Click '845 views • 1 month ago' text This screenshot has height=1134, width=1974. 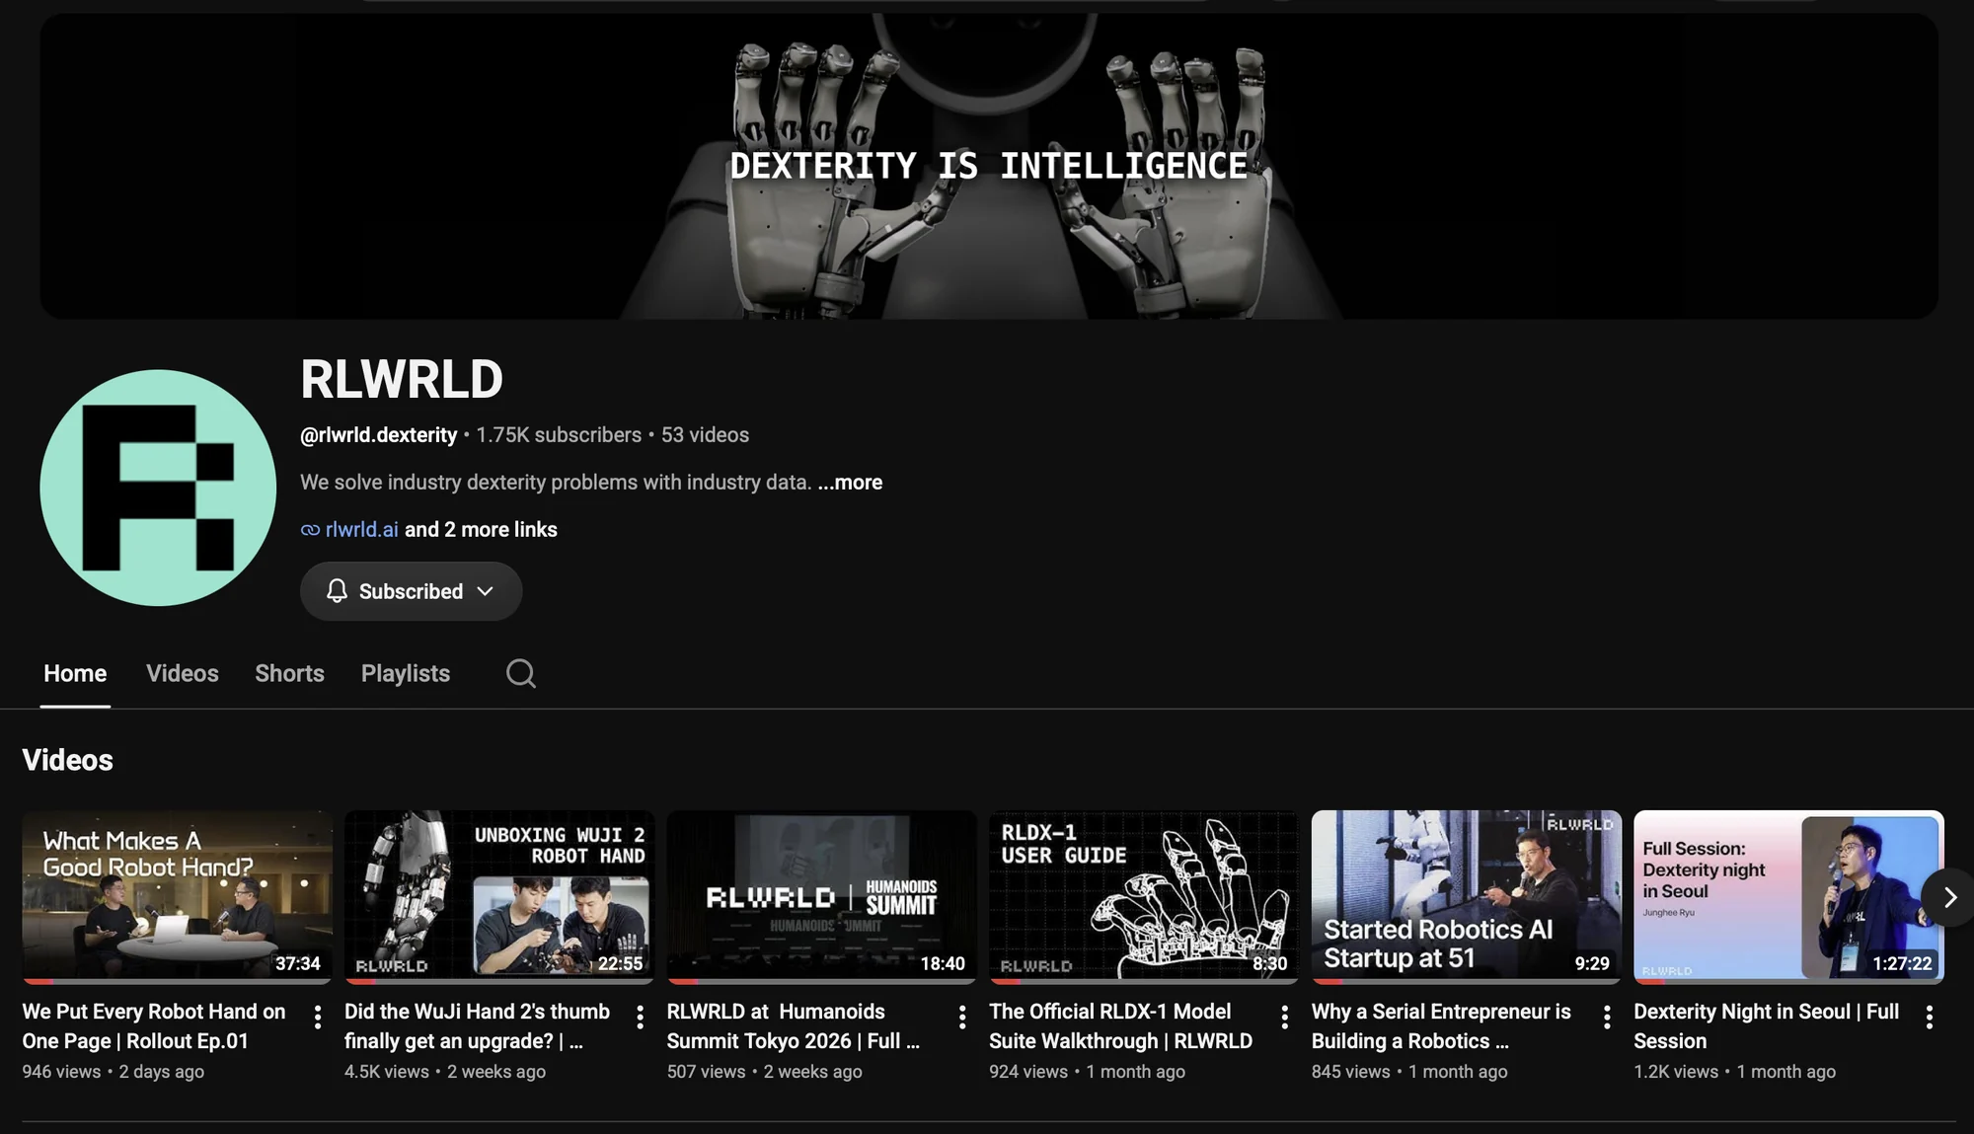click(x=1409, y=1072)
